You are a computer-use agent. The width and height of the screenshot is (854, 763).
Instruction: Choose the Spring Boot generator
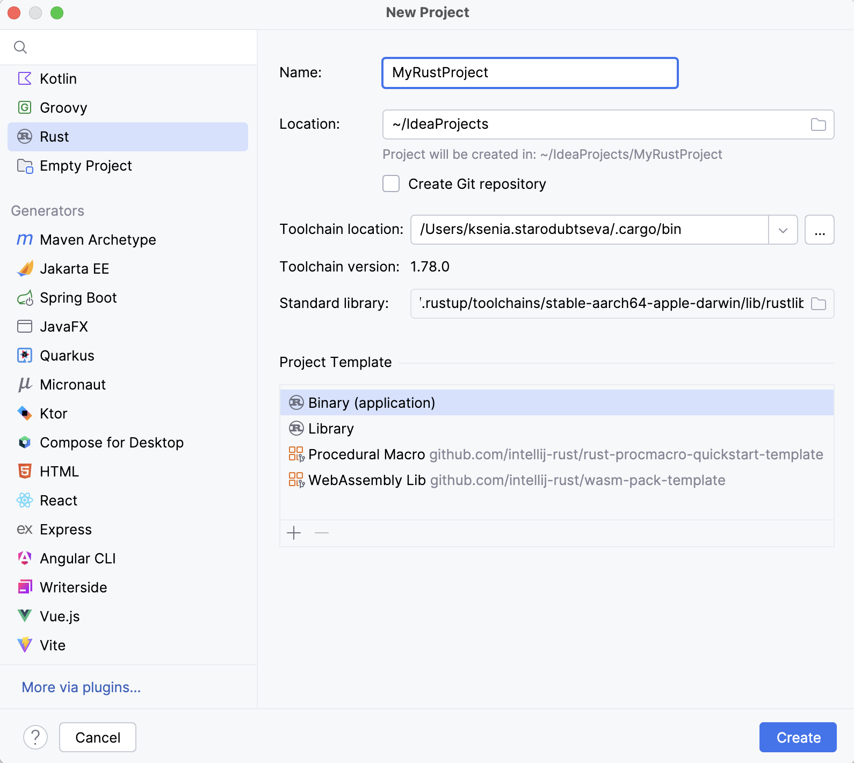(x=78, y=298)
